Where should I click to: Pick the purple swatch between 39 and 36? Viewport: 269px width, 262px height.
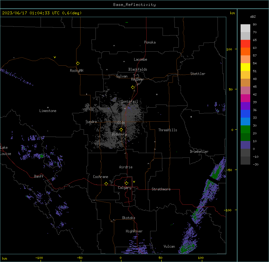245,106
